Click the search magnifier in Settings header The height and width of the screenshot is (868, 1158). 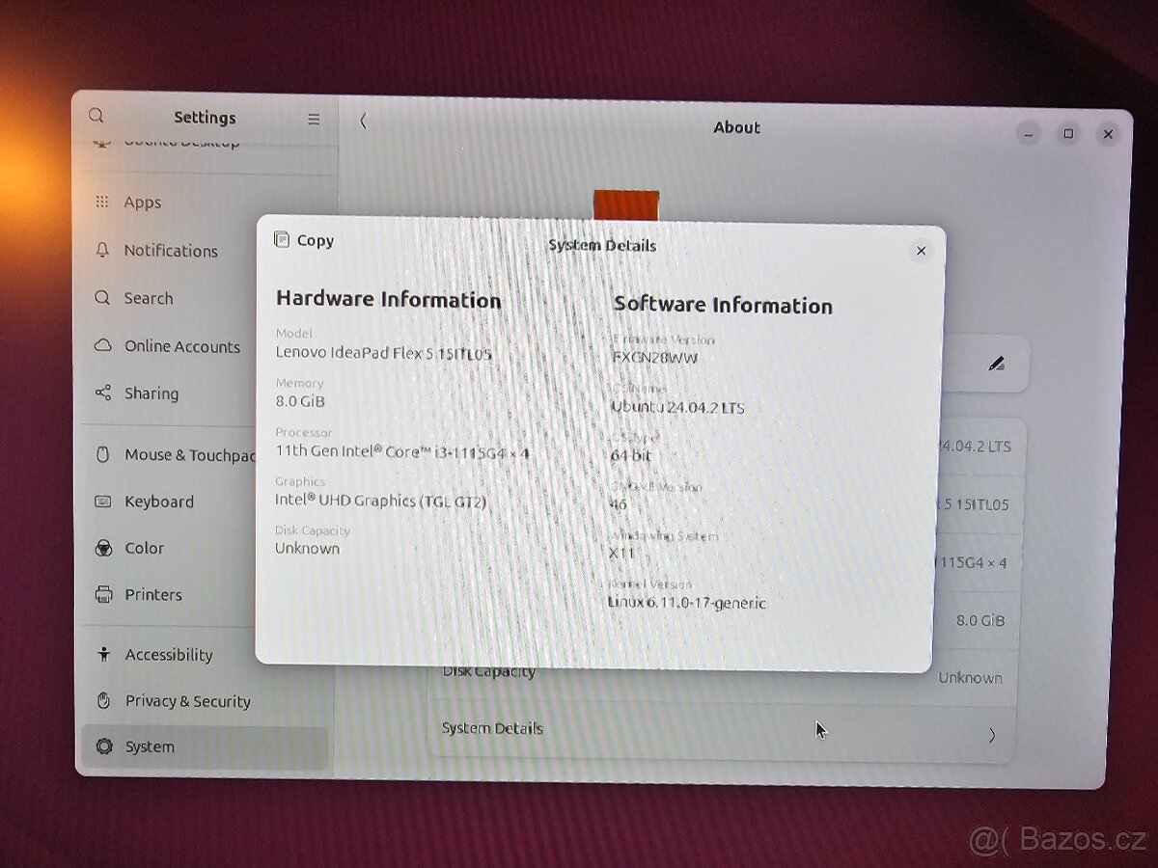[96, 116]
